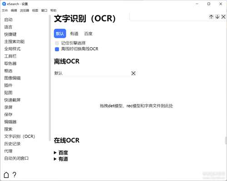Open the 窗口 menu

pos(44,10)
